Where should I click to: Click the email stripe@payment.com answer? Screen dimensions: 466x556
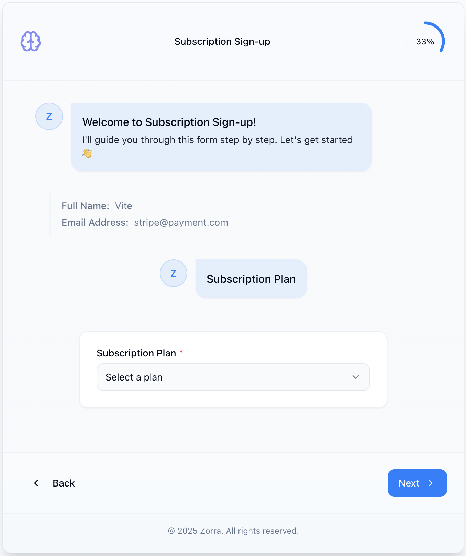[181, 223]
